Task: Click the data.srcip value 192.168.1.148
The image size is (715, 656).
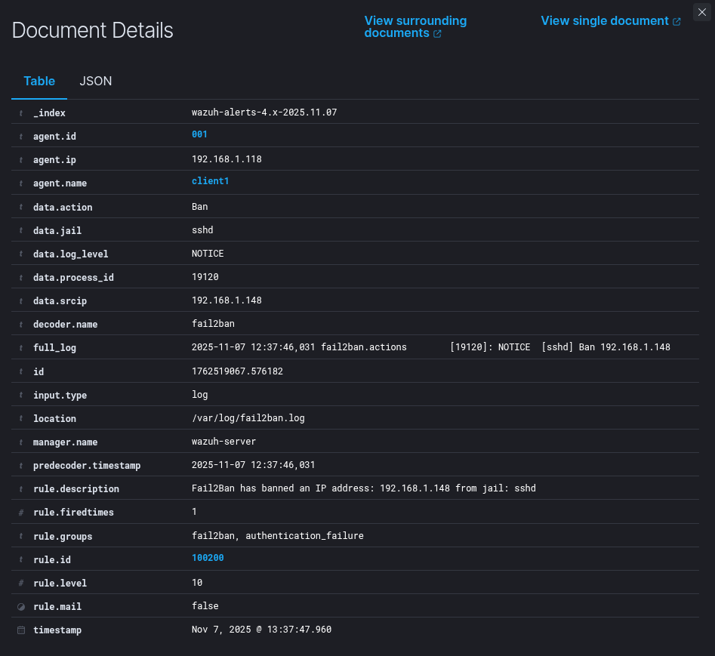Action: coord(227,300)
